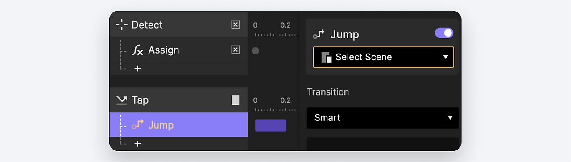This screenshot has width=571, height=162.
Task: Click the Assign function icon
Action: [x=137, y=50]
